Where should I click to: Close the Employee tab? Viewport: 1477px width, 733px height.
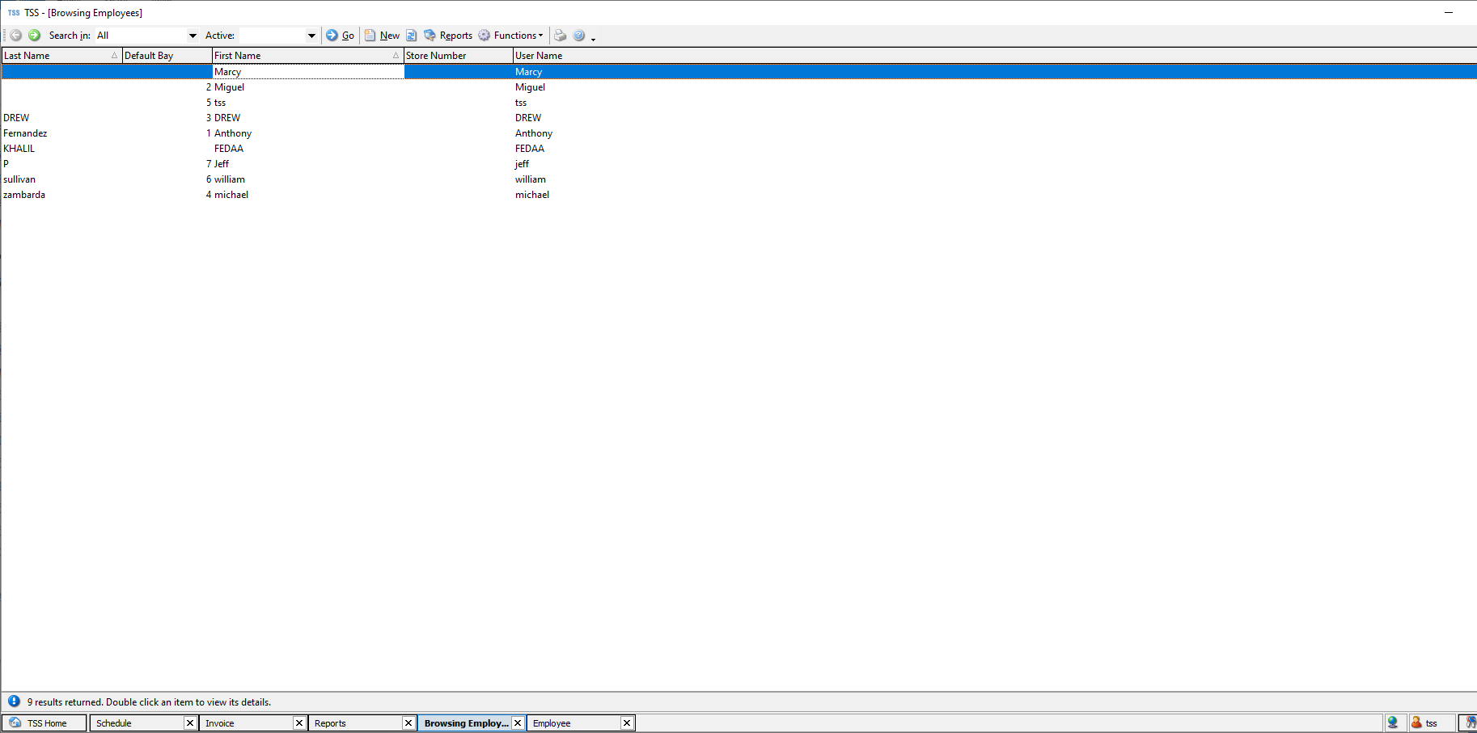[x=627, y=723]
